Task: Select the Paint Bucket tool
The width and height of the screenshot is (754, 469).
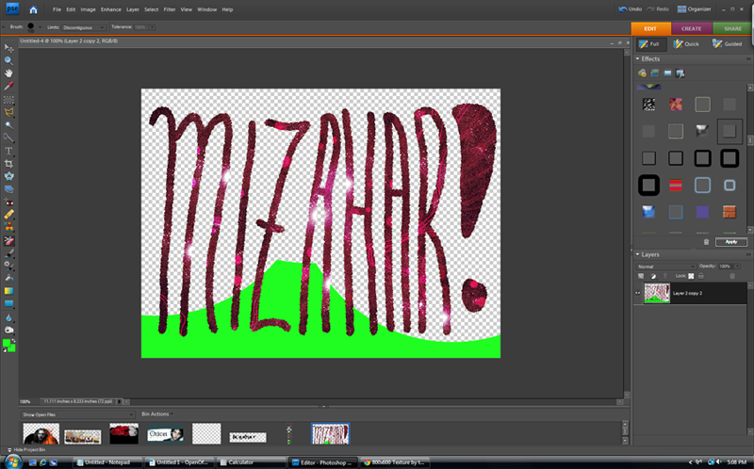Action: click(8, 279)
